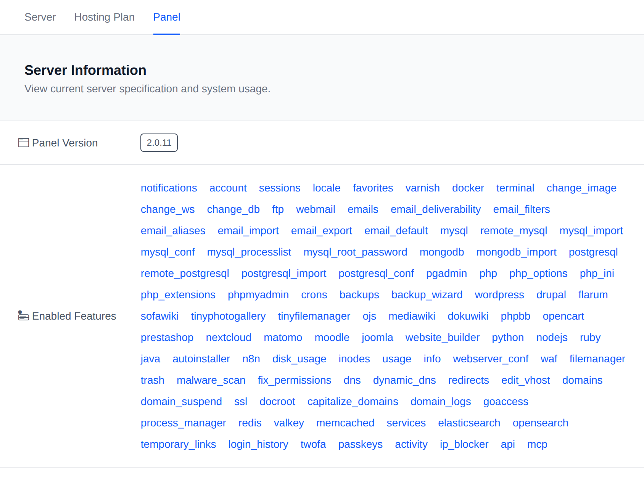Switch to the Server tab
The width and height of the screenshot is (644, 492).
point(40,17)
